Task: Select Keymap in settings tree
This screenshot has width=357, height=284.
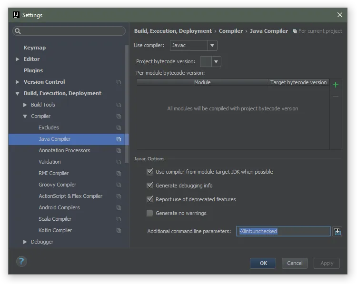Action: pyautogui.click(x=35, y=48)
